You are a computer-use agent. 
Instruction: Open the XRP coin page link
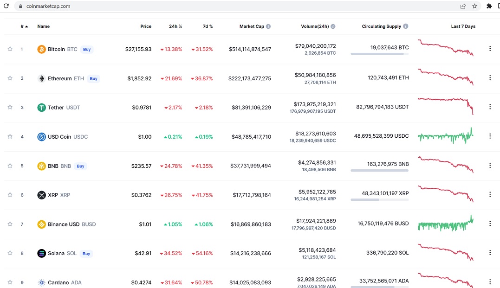point(53,195)
